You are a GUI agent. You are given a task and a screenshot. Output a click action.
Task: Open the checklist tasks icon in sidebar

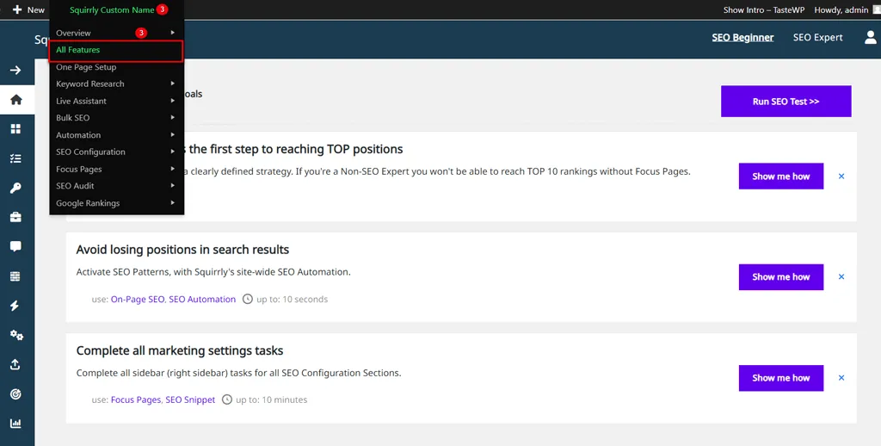coord(15,158)
